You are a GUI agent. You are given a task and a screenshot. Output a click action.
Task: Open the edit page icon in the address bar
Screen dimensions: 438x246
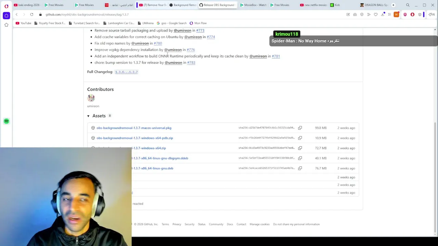tap(348, 14)
